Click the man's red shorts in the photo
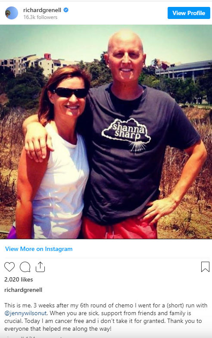Image resolution: width=212 pixels, height=338 pixels. [x=120, y=228]
